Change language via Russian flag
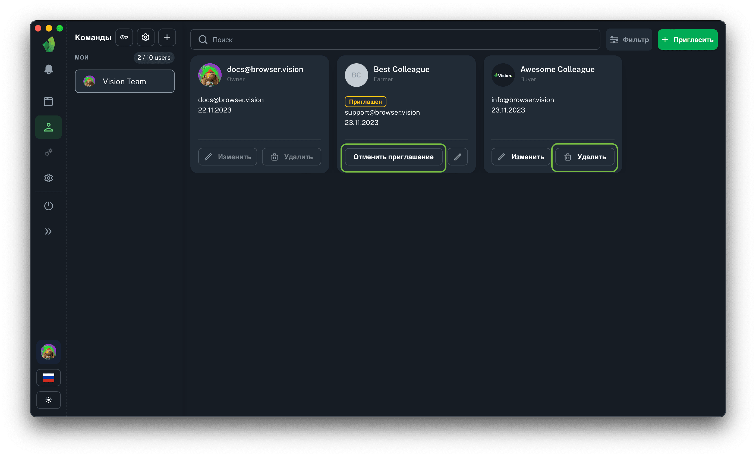Image resolution: width=756 pixels, height=457 pixels. point(49,377)
